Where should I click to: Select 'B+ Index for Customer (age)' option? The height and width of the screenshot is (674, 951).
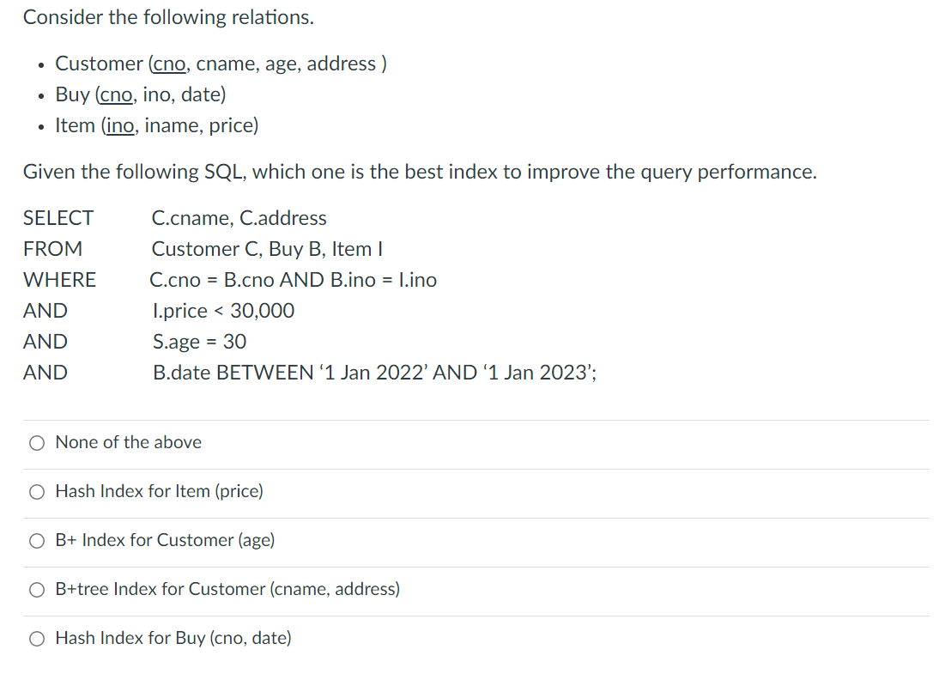tap(37, 540)
